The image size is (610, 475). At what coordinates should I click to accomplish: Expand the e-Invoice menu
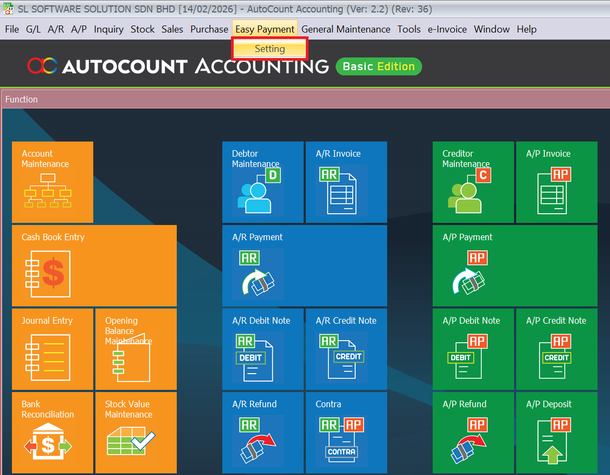pyautogui.click(x=447, y=29)
